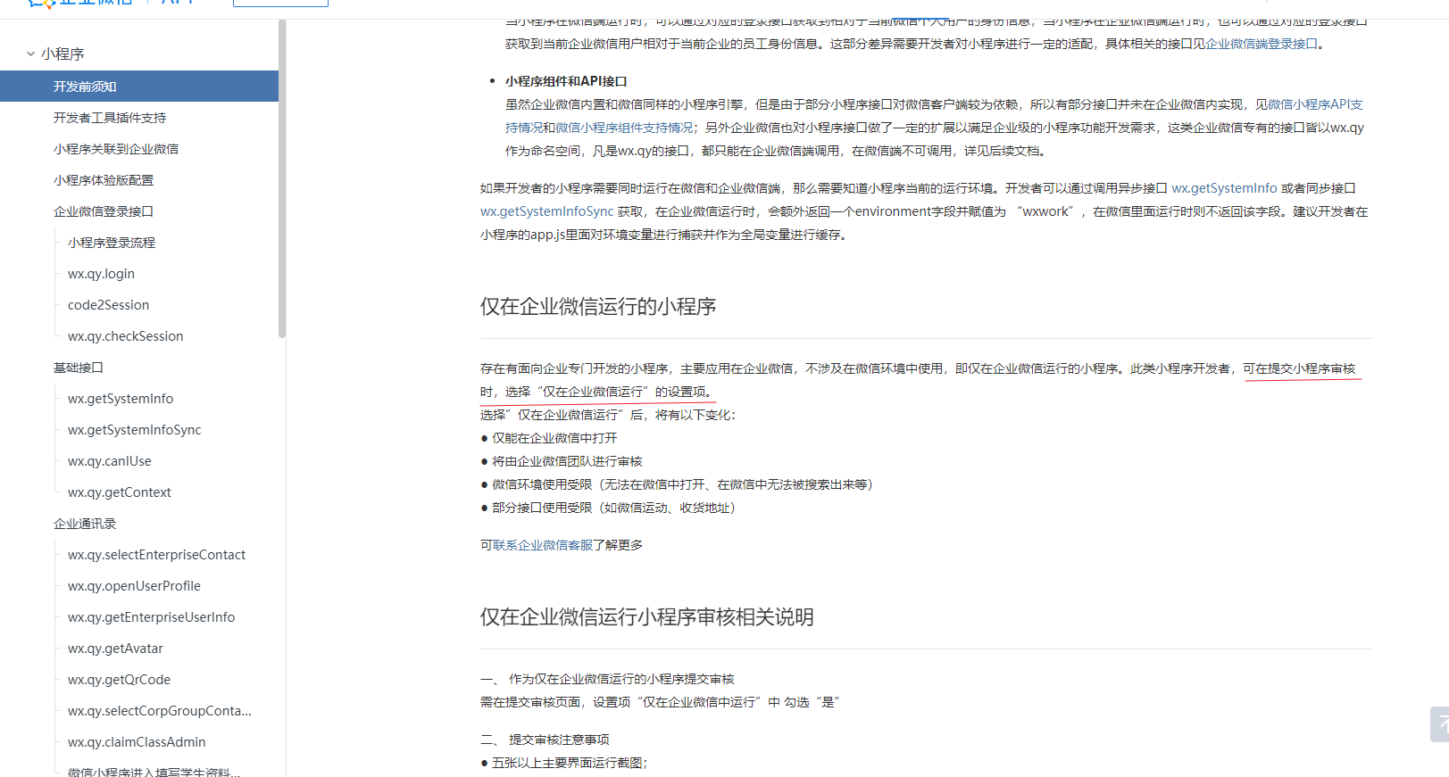Open wx.qy.claimClassAdmin sidebar entry
1449x777 pixels.
pyautogui.click(x=137, y=742)
